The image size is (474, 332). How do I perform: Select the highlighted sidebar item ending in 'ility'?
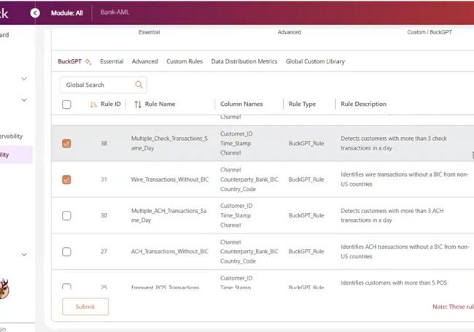pos(16,155)
